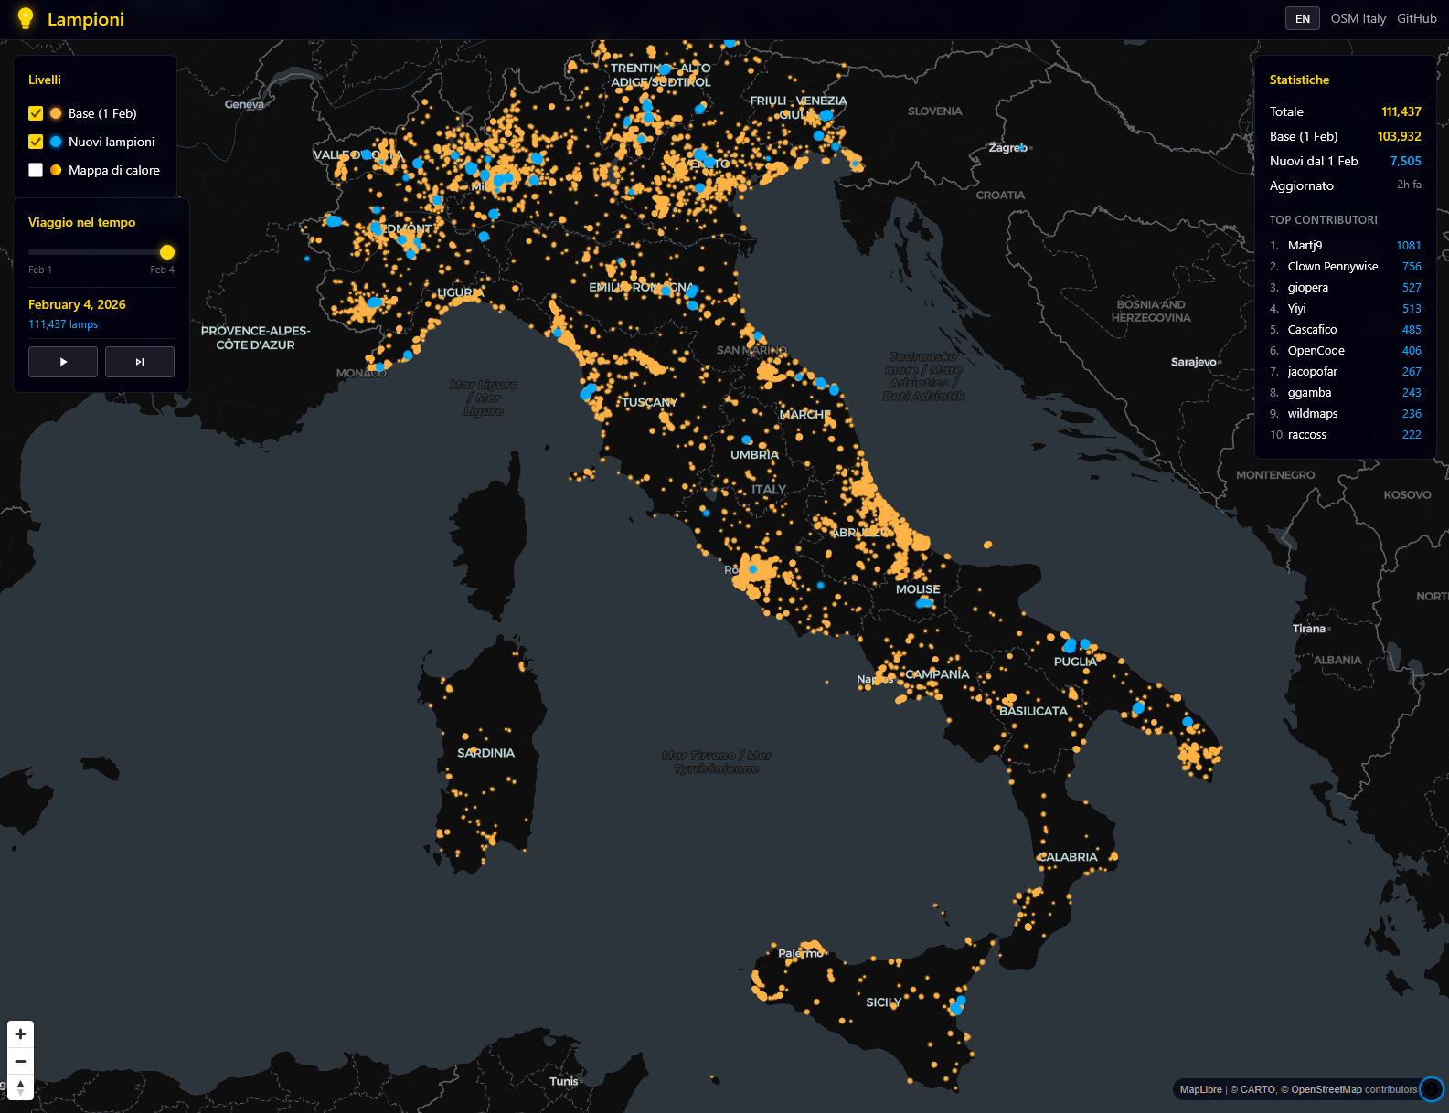Click the Lampioni lightbulb logo icon
Image resolution: width=1449 pixels, height=1113 pixels.
pos(26,18)
